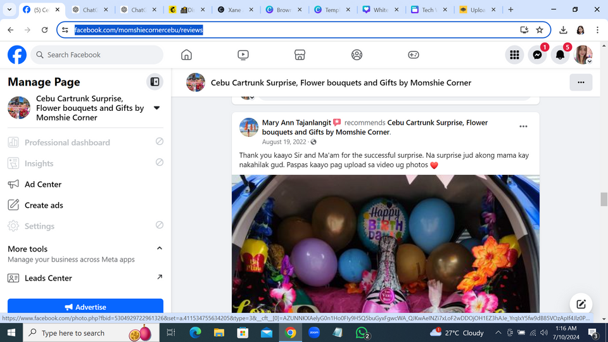Screen dimensions: 608x342
Task: Collapse the Manage Page sidebar panel
Action: 155,82
